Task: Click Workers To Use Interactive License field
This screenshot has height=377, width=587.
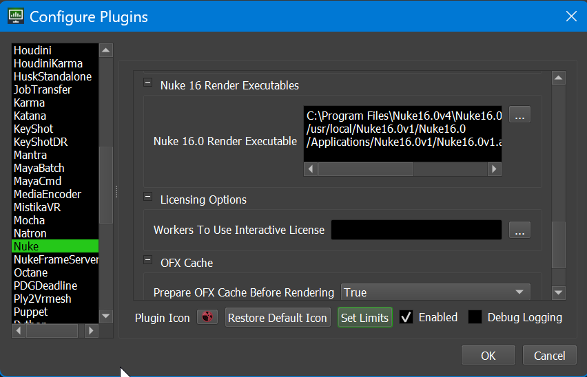Action: [416, 230]
